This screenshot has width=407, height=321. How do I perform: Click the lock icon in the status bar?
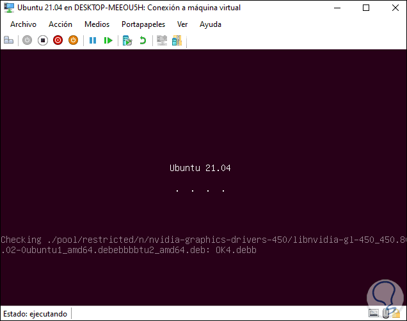[396, 313]
